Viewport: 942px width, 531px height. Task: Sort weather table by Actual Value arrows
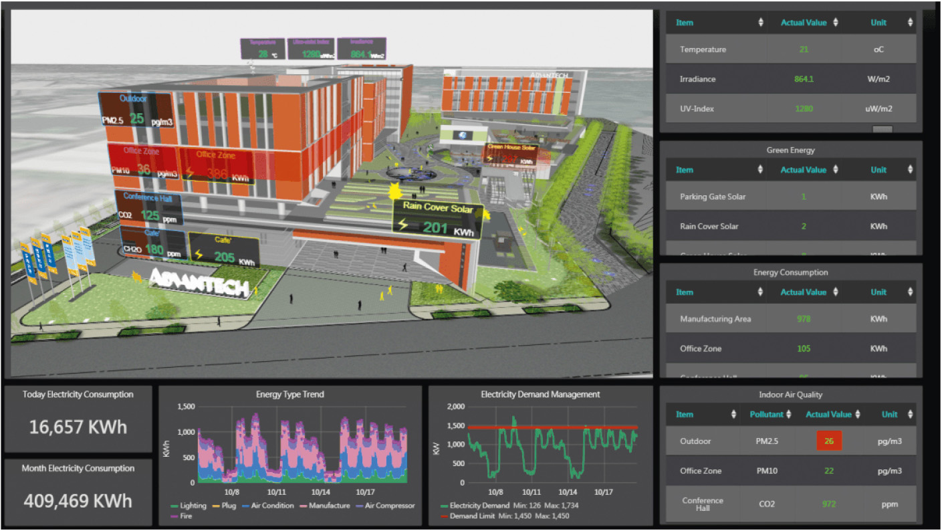(835, 23)
